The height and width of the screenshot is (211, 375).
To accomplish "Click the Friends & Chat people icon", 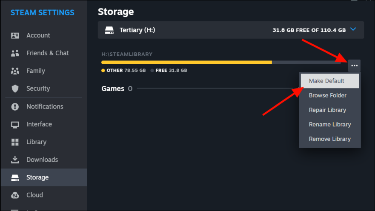I will point(15,53).
